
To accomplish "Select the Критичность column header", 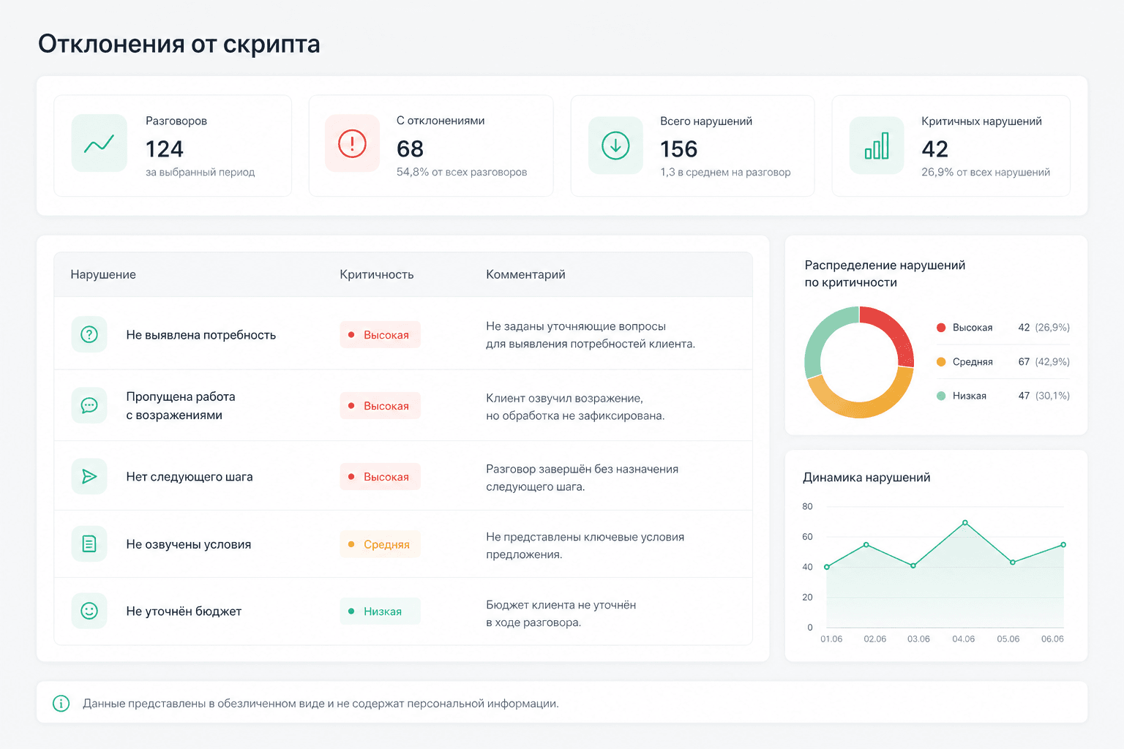I will (377, 274).
